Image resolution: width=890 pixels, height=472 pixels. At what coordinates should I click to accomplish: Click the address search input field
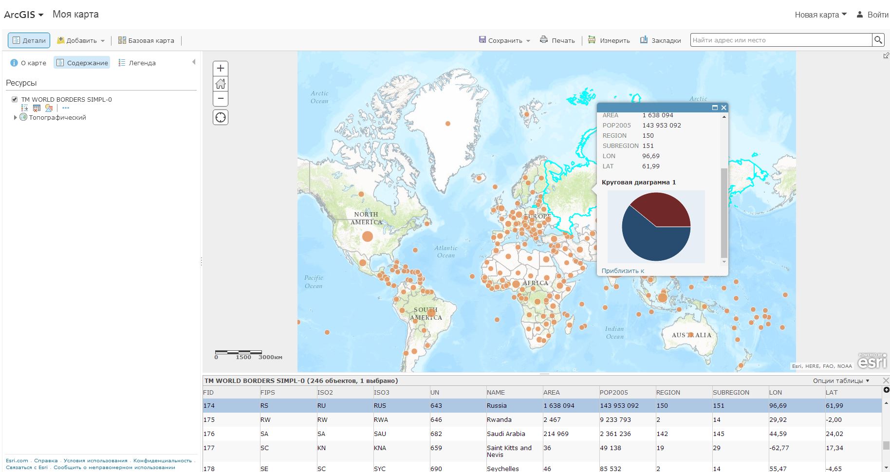coord(780,40)
